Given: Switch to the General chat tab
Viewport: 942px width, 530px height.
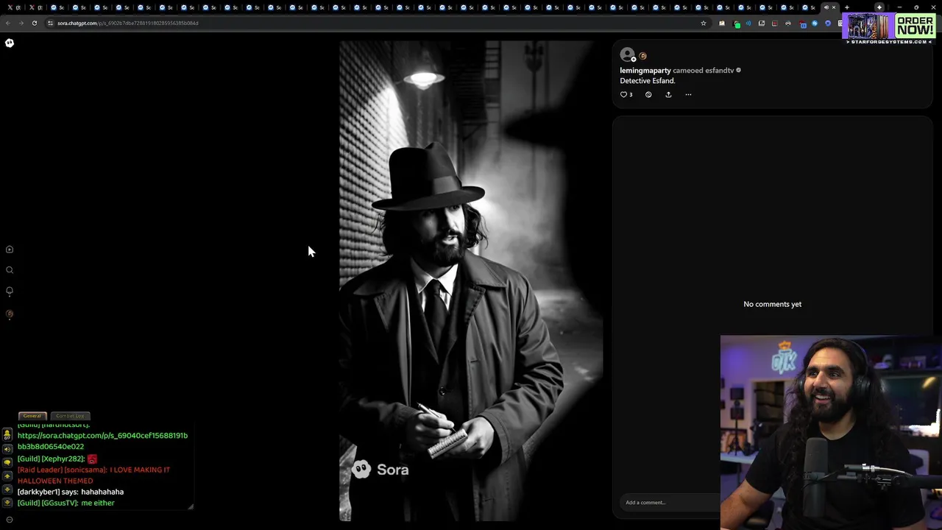Looking at the screenshot, I should 32,416.
